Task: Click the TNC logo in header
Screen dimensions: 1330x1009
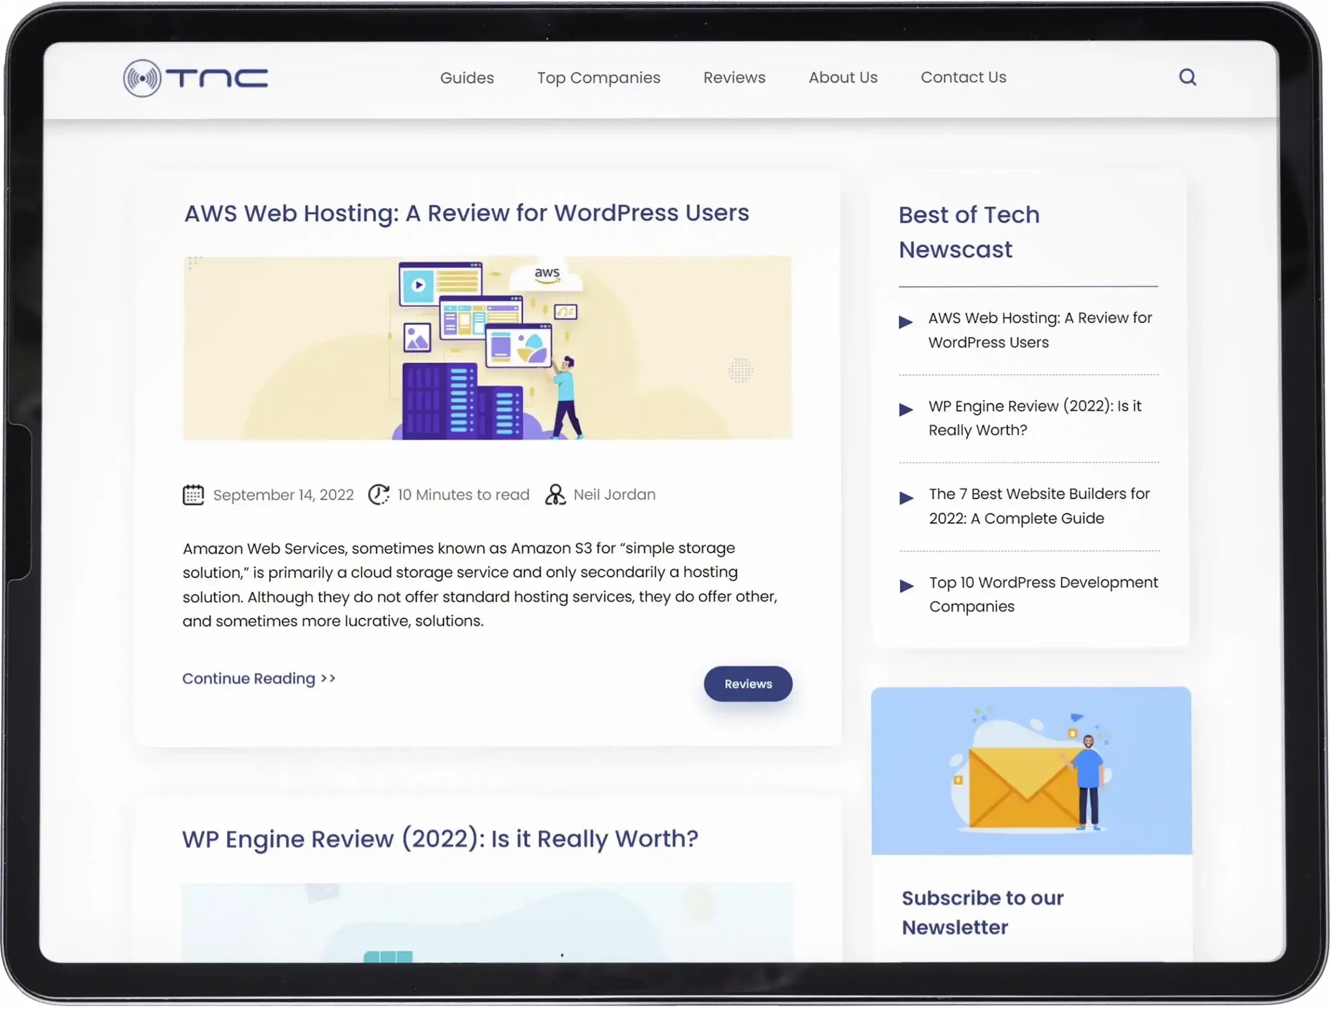Action: point(195,78)
